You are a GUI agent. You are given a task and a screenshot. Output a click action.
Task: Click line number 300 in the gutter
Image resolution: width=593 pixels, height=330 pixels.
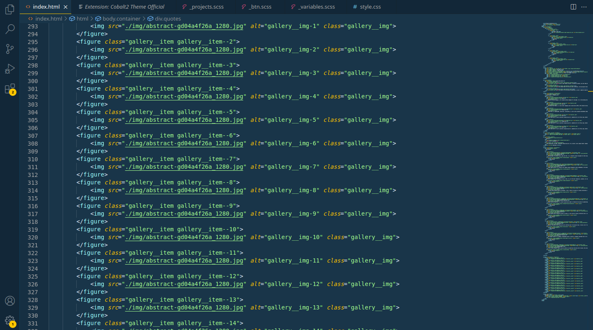pyautogui.click(x=33, y=81)
